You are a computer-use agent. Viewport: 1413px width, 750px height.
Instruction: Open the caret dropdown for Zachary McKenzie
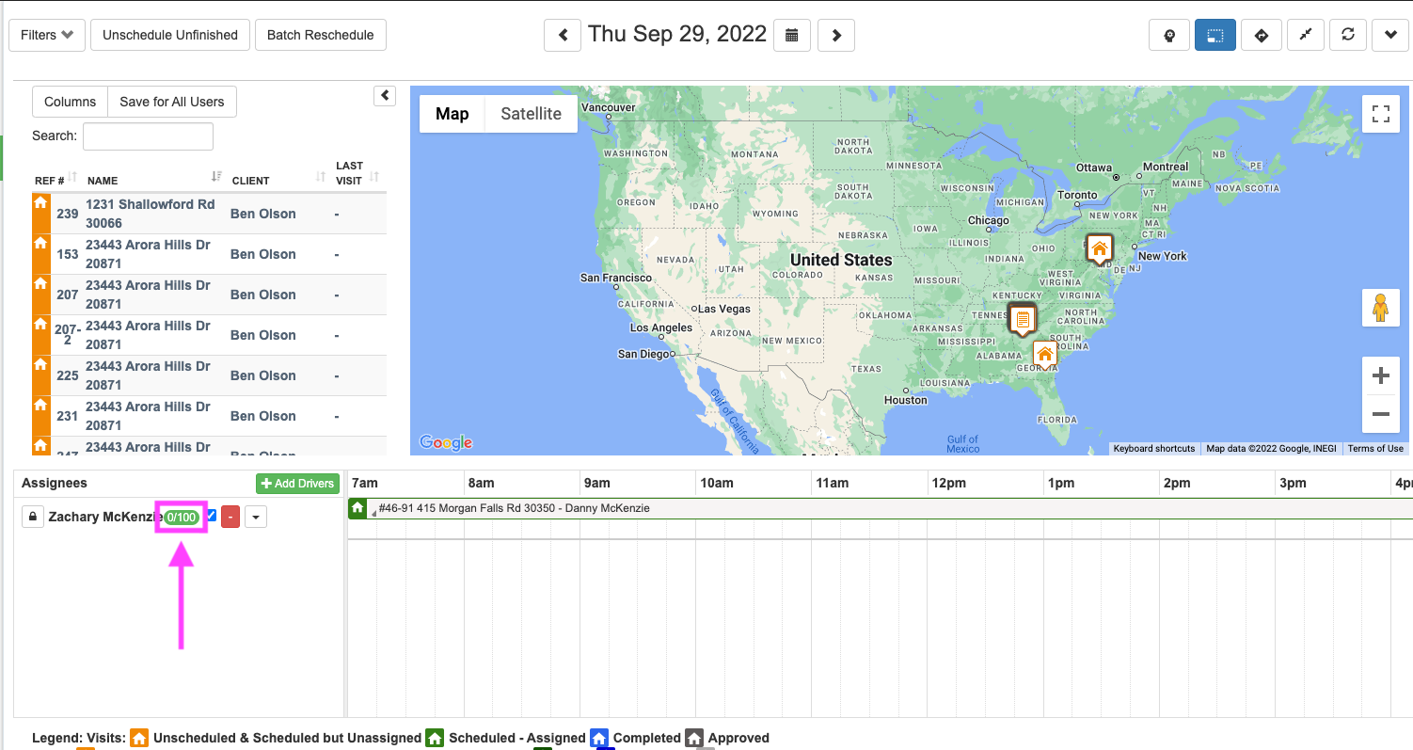[256, 517]
